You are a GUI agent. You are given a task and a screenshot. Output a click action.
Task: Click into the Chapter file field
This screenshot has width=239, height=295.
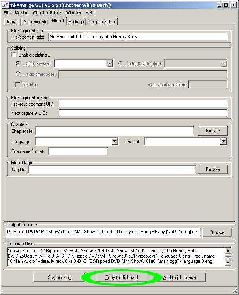pyautogui.click(x=115, y=131)
